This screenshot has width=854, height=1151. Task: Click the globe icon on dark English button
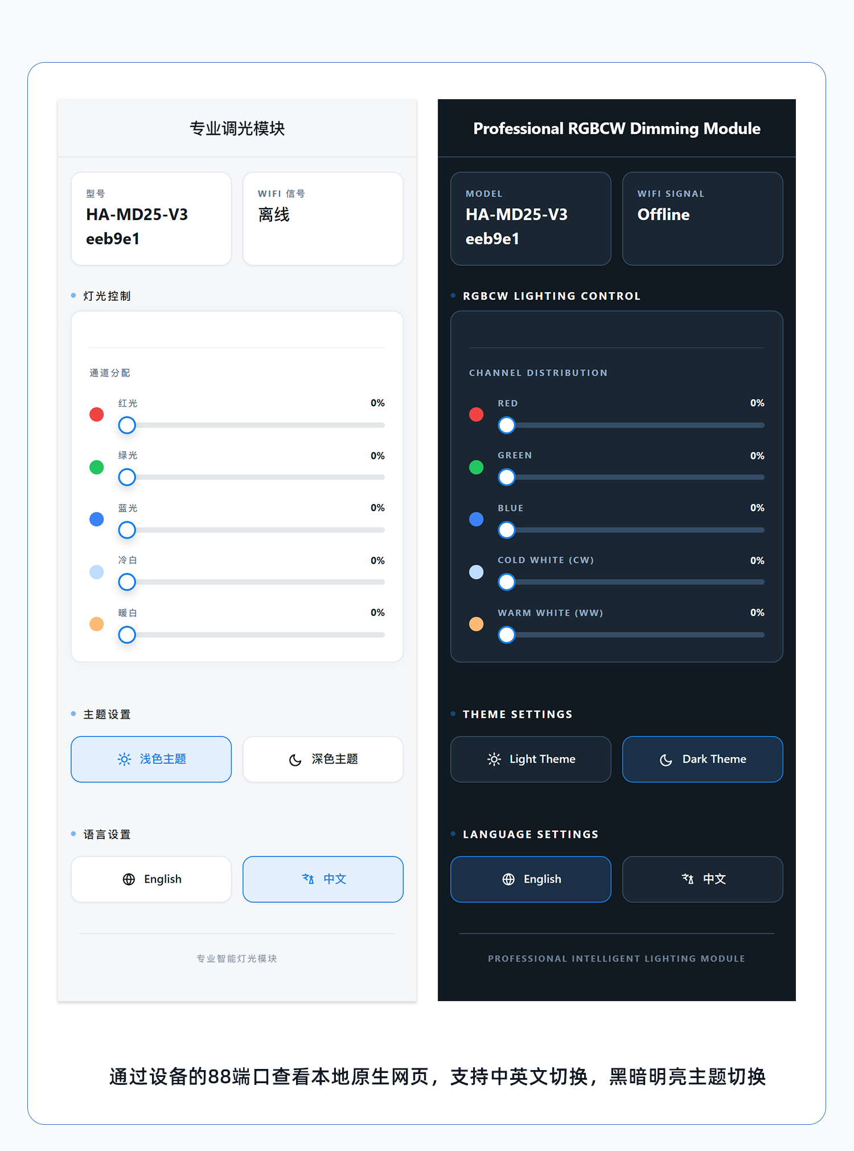coord(508,879)
